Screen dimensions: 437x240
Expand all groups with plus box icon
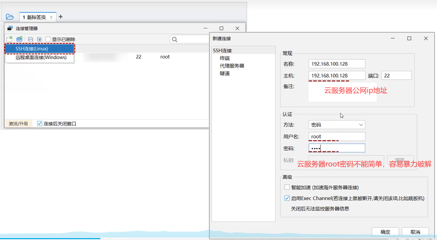(40, 39)
